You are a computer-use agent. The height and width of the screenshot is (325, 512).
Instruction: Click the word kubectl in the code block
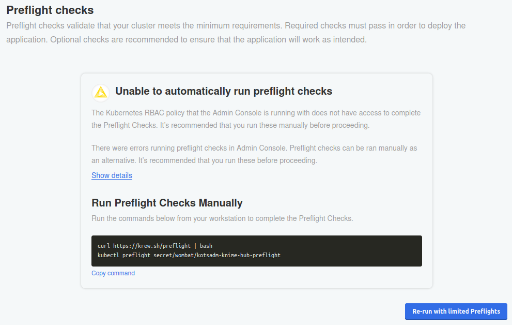point(108,255)
